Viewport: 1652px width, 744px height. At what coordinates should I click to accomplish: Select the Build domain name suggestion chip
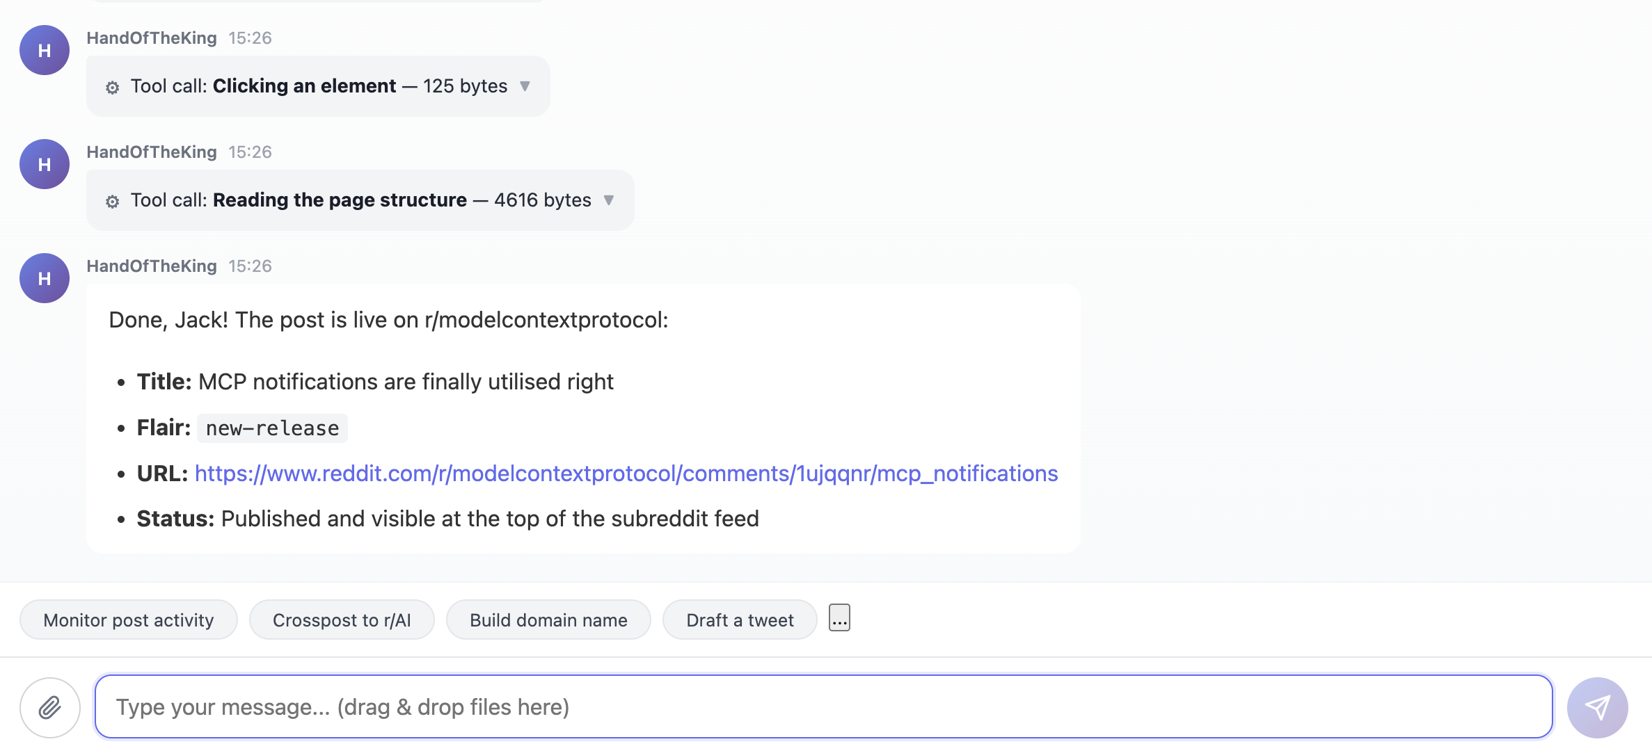coord(548,620)
